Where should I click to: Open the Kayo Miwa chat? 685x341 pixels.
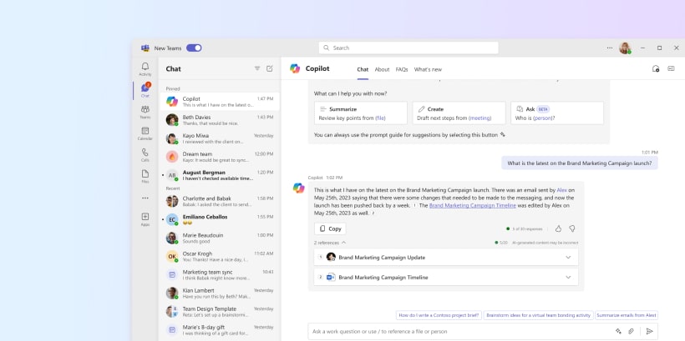click(220, 138)
